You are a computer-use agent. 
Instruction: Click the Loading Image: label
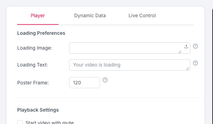35,48
